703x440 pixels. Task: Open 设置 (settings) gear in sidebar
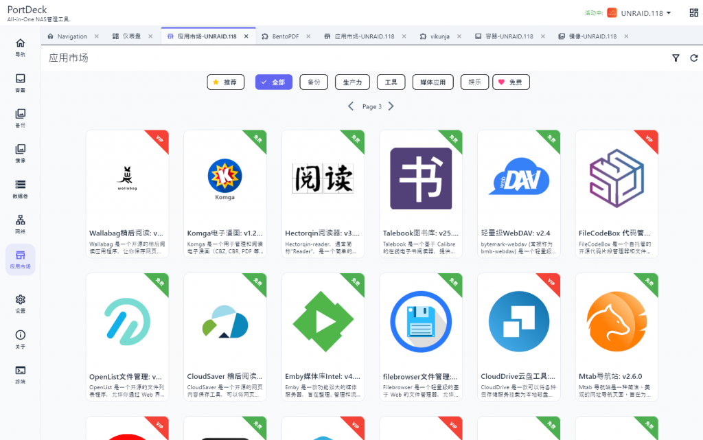[x=21, y=303]
